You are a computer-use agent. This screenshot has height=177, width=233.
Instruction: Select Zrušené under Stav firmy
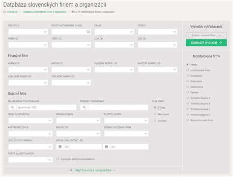155,121
